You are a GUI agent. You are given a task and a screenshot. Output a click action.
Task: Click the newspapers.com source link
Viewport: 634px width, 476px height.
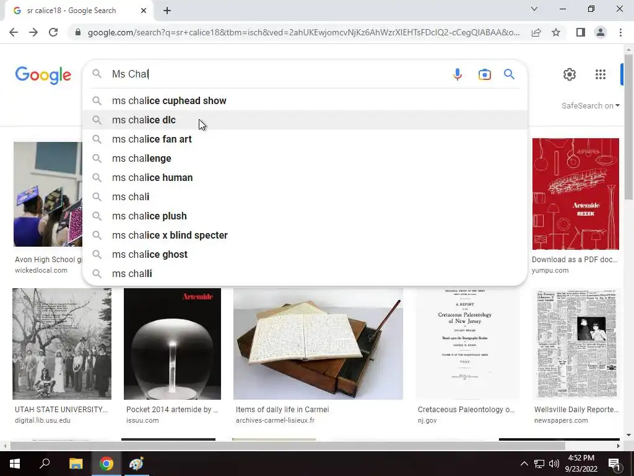coord(561,421)
